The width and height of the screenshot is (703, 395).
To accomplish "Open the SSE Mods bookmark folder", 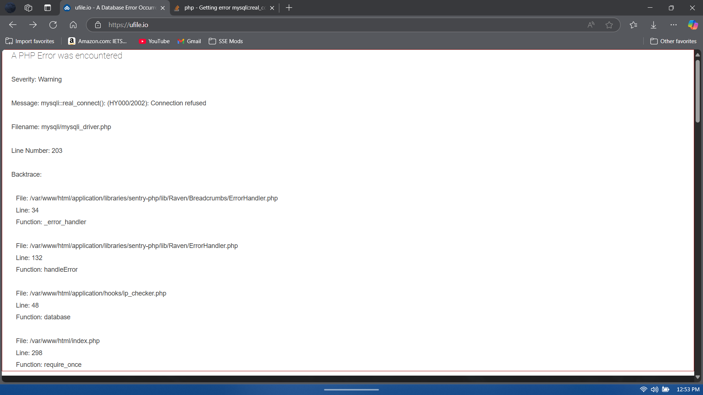I will point(226,41).
